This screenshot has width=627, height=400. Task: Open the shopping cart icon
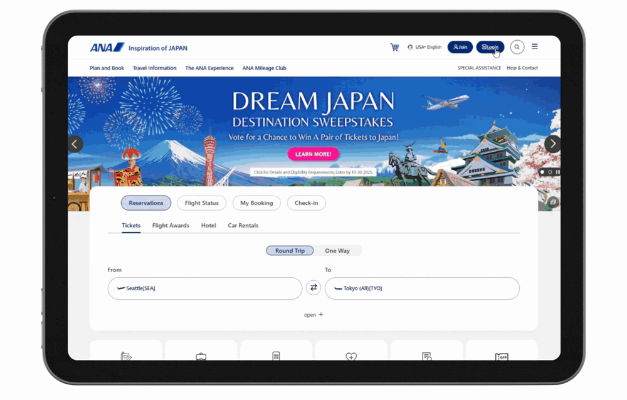(x=394, y=47)
